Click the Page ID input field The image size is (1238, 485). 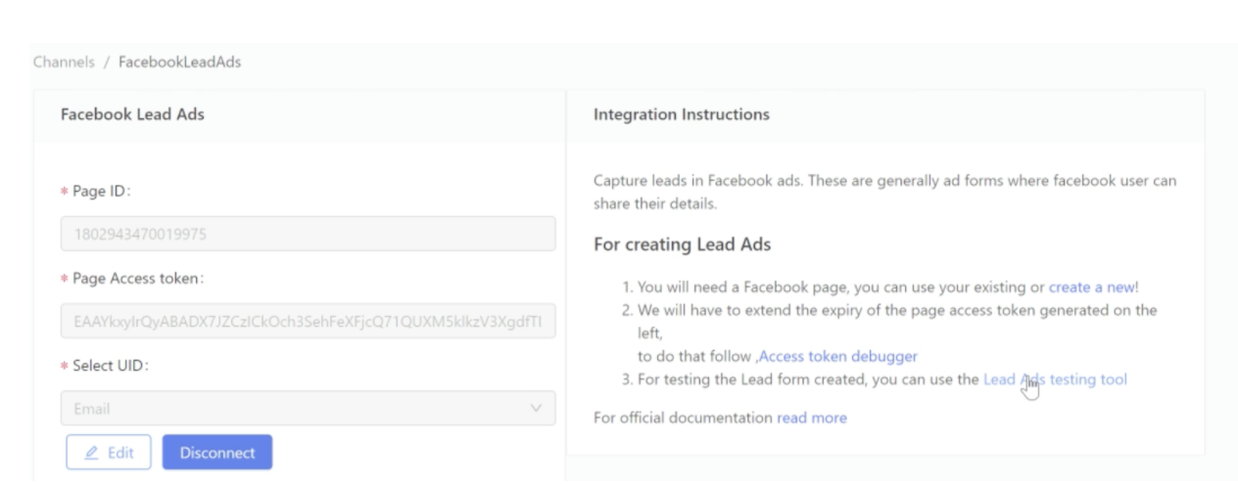point(309,234)
